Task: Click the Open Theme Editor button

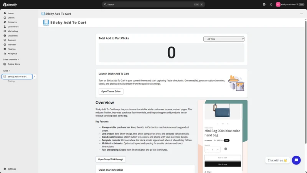Action: coord(111,91)
